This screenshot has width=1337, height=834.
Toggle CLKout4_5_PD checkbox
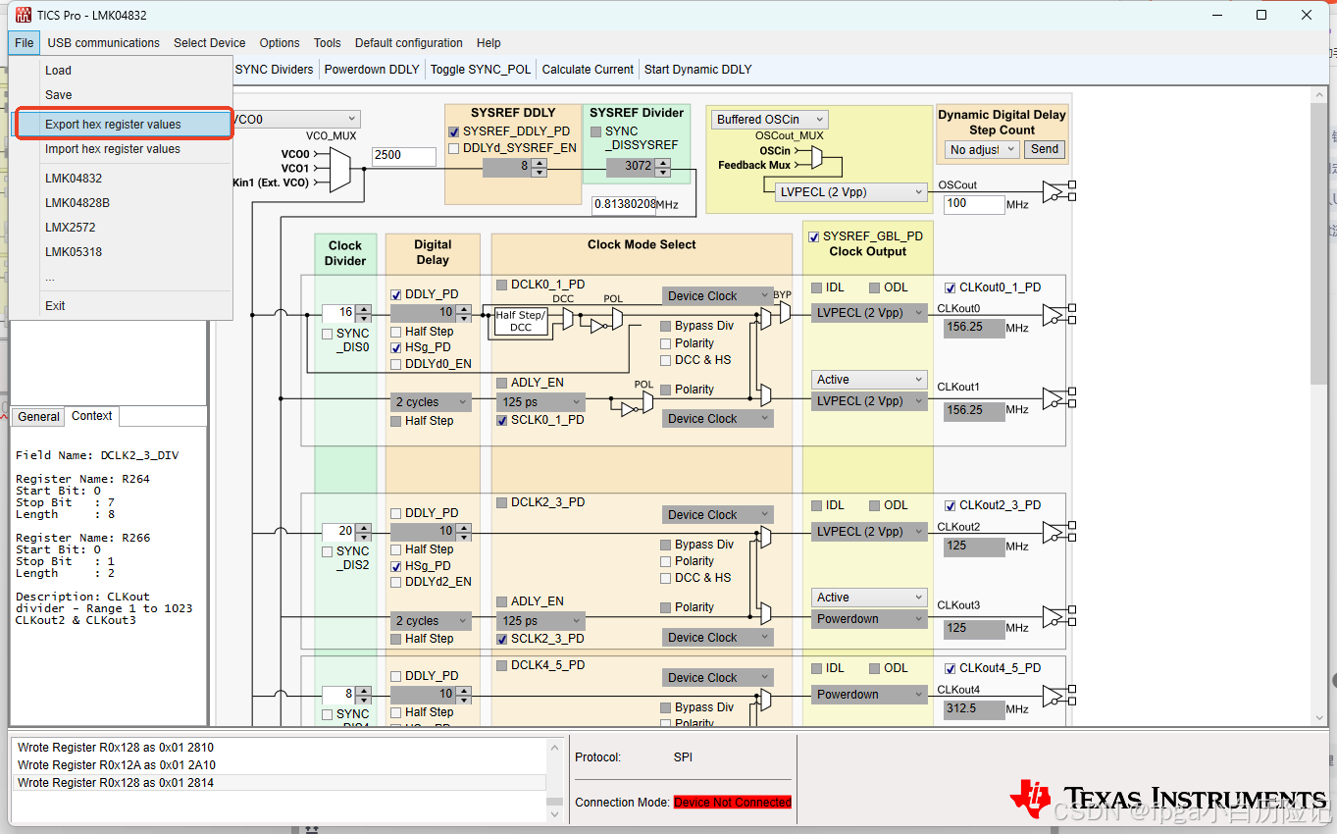tap(950, 668)
